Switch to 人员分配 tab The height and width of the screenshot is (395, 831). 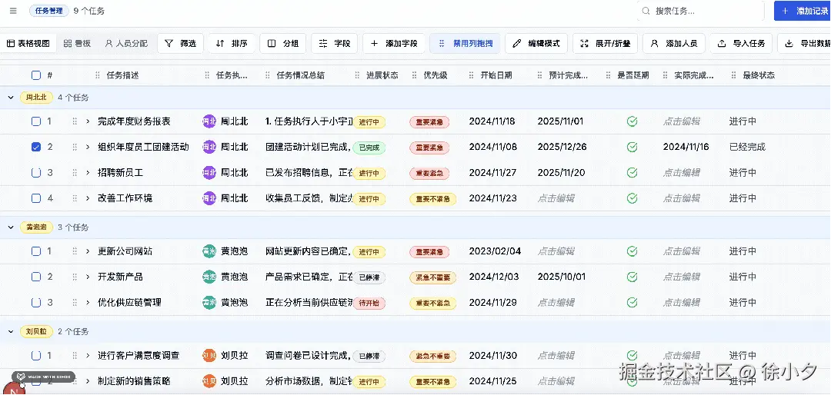pyautogui.click(x=126, y=43)
